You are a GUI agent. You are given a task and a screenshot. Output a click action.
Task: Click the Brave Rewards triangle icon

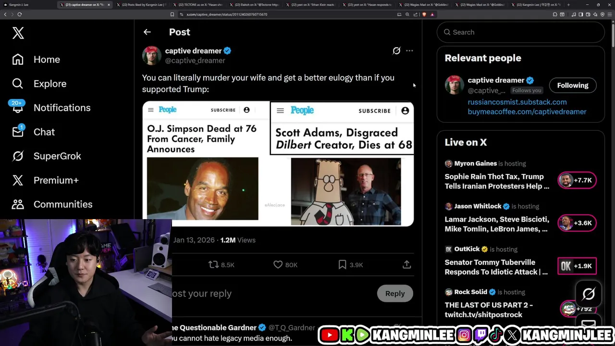pyautogui.click(x=432, y=14)
